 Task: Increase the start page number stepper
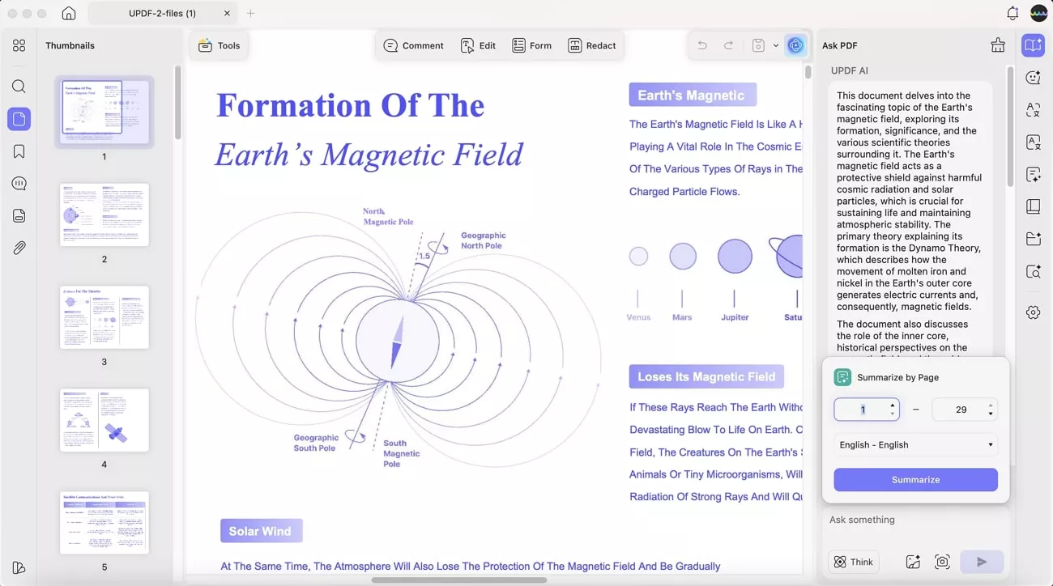coord(892,405)
